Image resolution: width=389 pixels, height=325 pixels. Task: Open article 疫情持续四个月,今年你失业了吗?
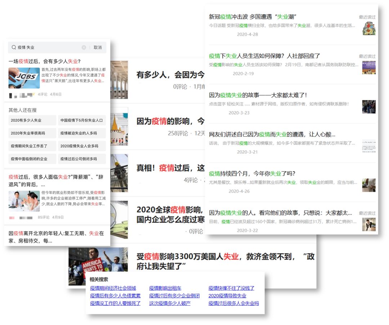(252, 173)
